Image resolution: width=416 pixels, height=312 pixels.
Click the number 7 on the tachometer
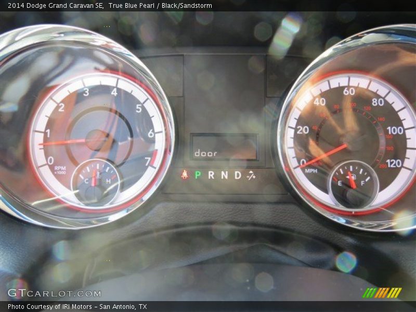click(x=148, y=161)
